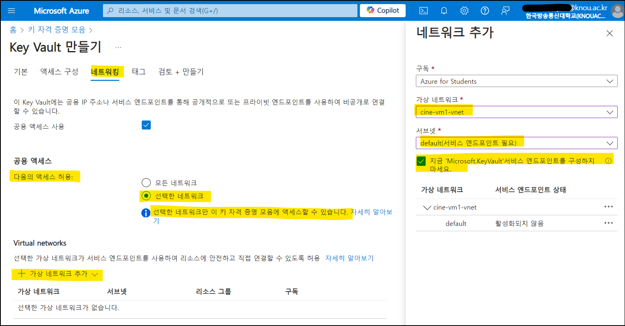Screen dimensions: 625x326
Task: Open the account avatar menu
Action: pyautogui.click(x=617, y=11)
